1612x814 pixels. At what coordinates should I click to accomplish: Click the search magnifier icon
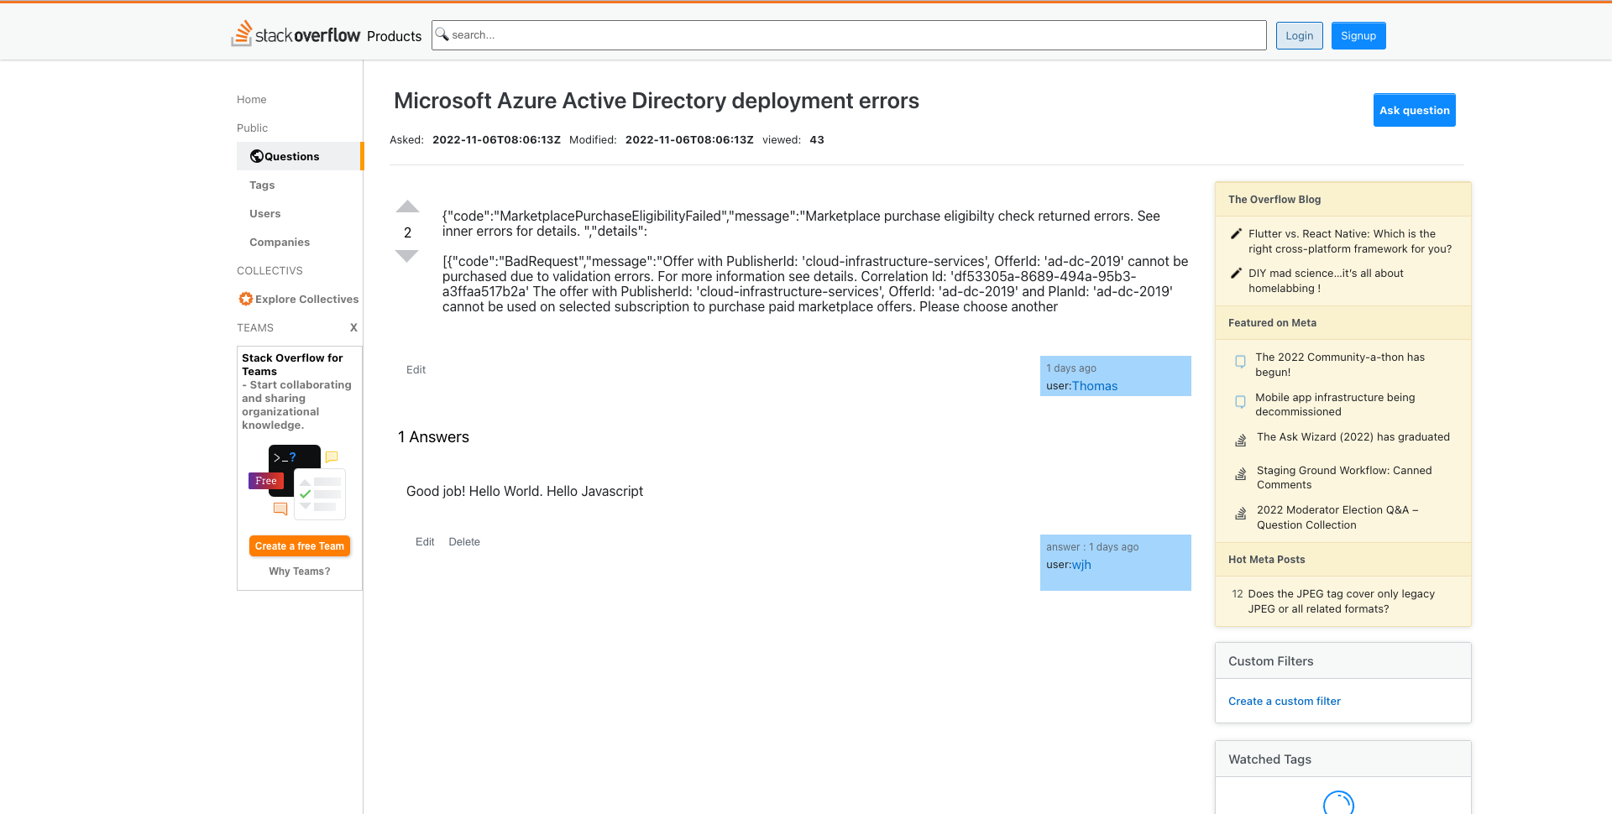coord(442,34)
